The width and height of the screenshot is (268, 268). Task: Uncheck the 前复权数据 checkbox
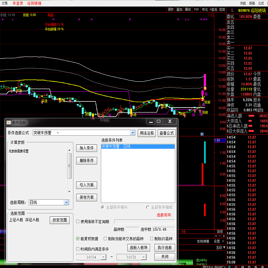(x=78, y=239)
